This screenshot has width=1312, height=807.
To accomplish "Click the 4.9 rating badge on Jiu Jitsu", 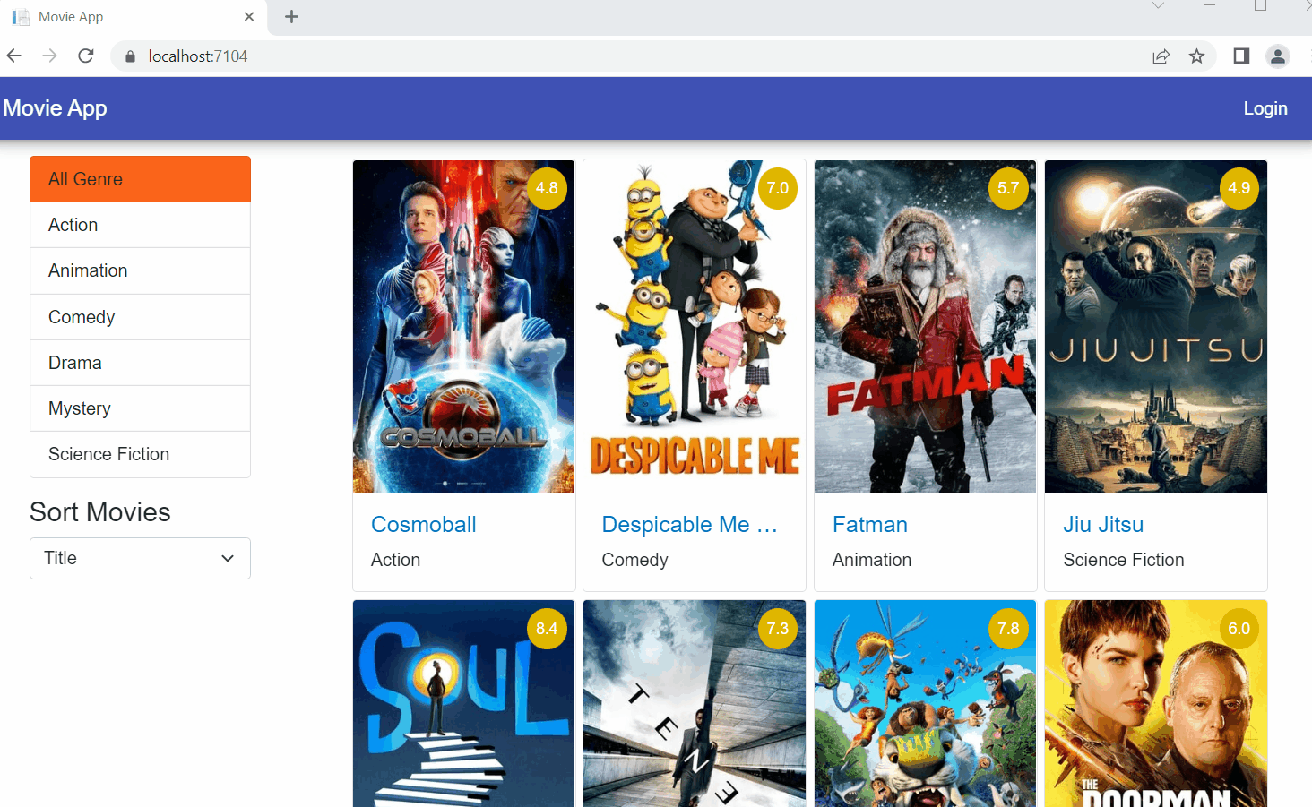I will point(1239,188).
